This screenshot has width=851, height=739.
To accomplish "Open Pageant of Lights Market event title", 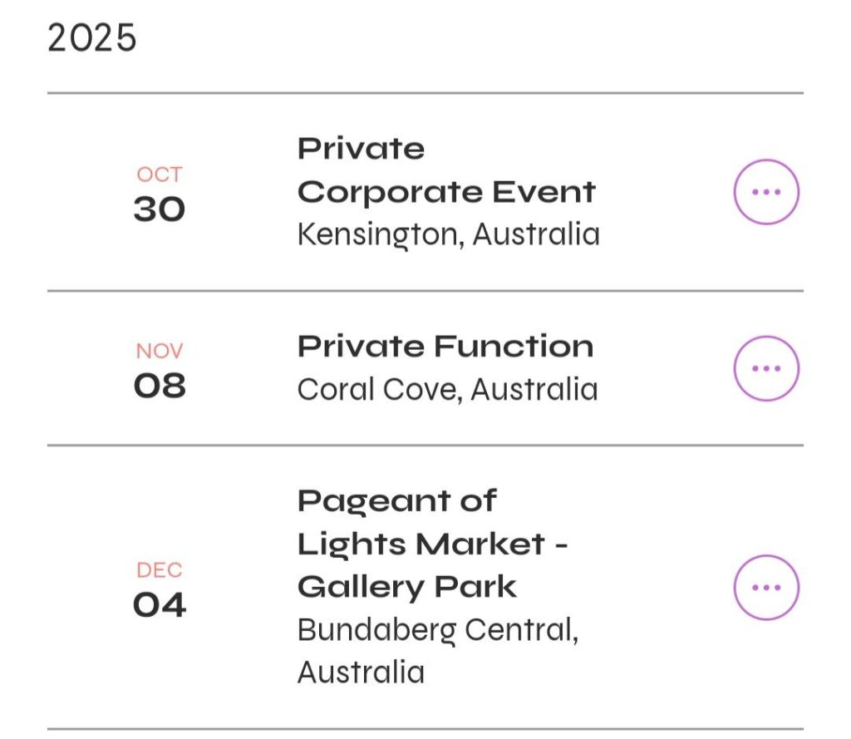I will (x=432, y=544).
